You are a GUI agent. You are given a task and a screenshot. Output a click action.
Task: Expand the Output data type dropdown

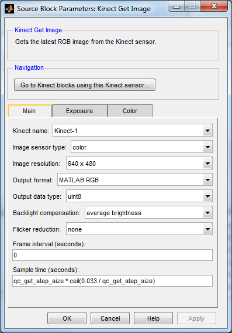click(139, 196)
